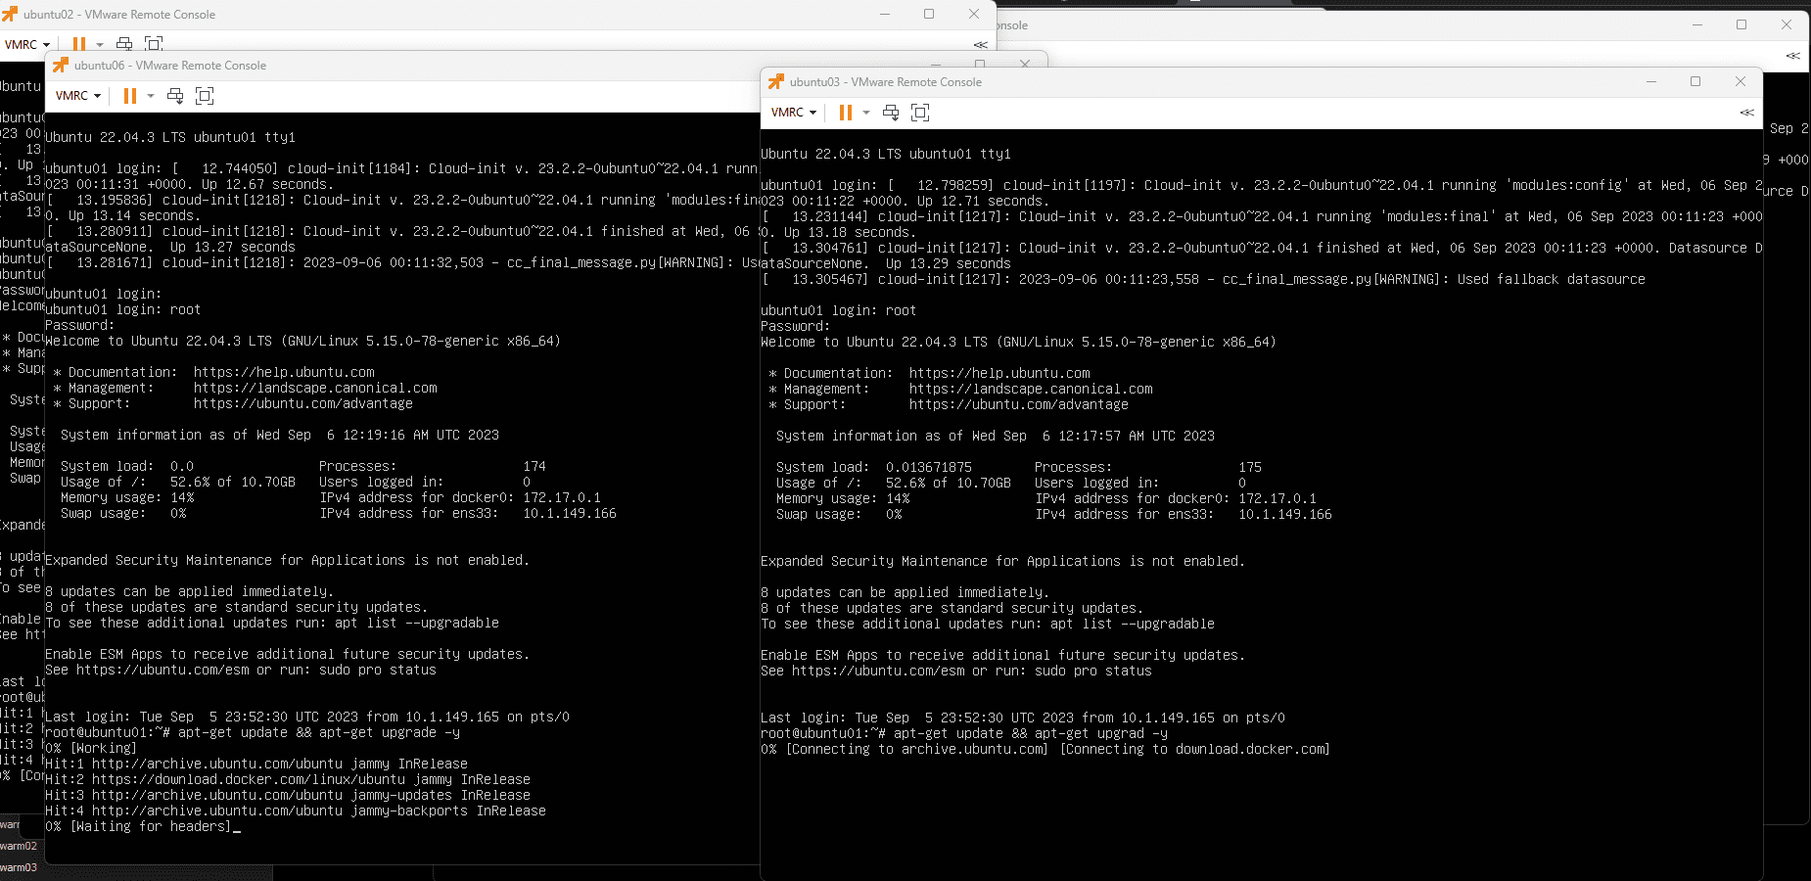The height and width of the screenshot is (881, 1811).
Task: Click the warm03 label at bottom left
Action: [x=19, y=867]
